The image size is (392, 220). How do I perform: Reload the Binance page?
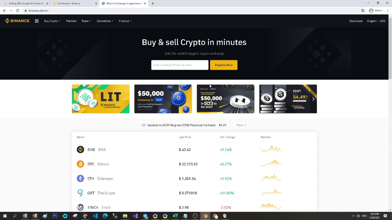17,10
